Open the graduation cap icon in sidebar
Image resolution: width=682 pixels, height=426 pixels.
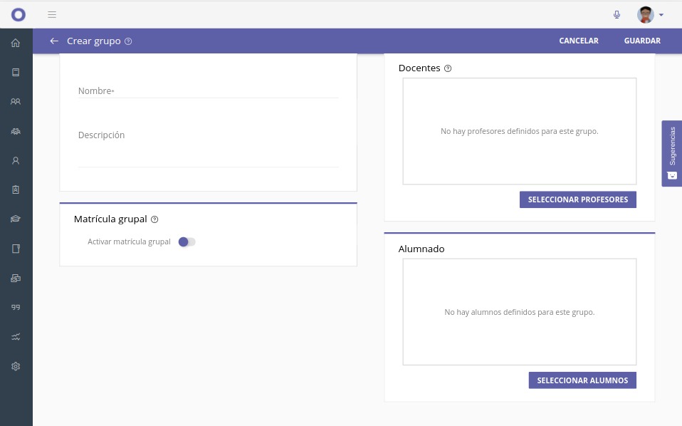16,219
